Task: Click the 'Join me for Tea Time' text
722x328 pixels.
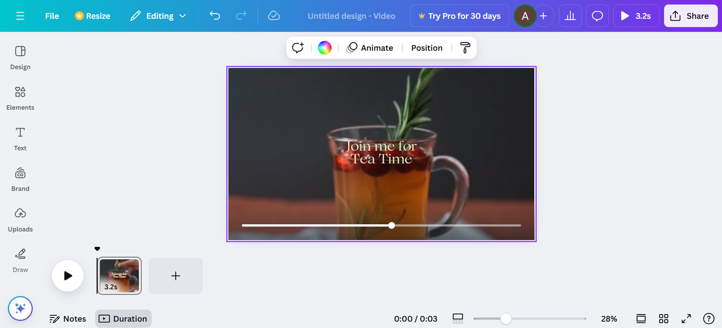Action: coord(381,153)
